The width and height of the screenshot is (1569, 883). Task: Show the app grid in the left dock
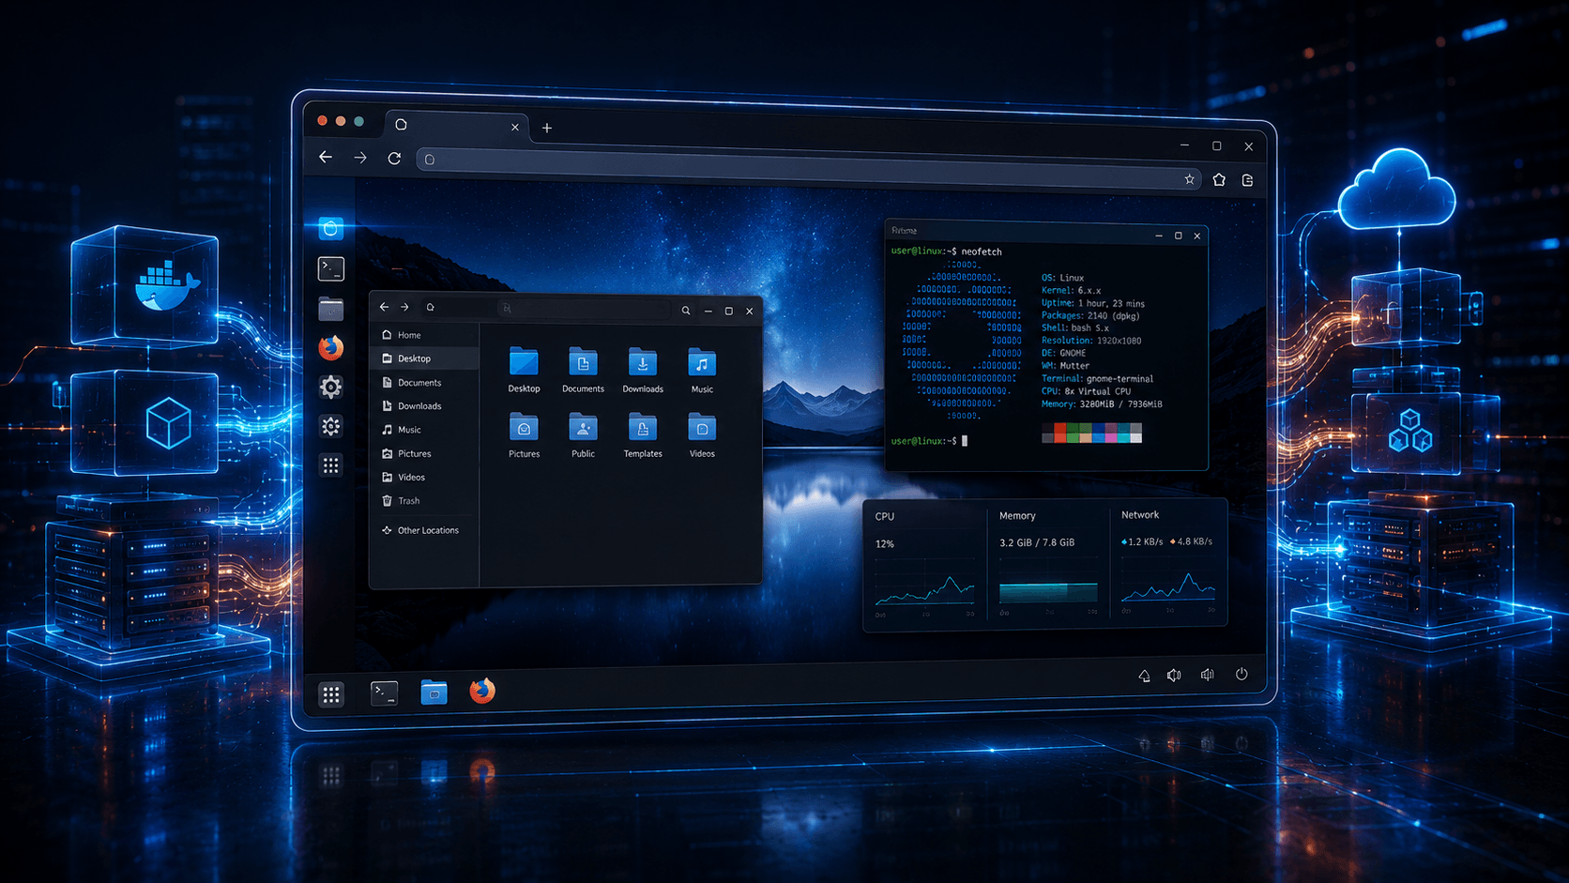click(331, 465)
